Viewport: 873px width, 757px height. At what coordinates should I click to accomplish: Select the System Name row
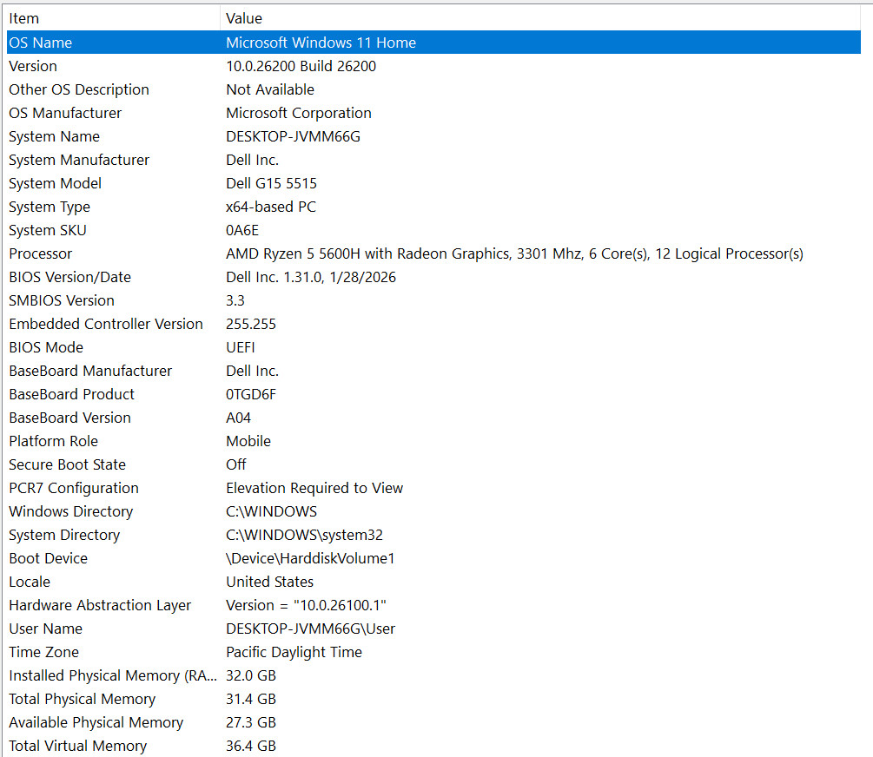[x=433, y=136]
